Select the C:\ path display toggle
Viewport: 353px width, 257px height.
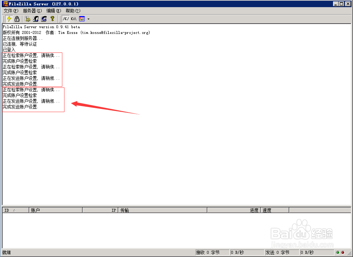pos(74,19)
